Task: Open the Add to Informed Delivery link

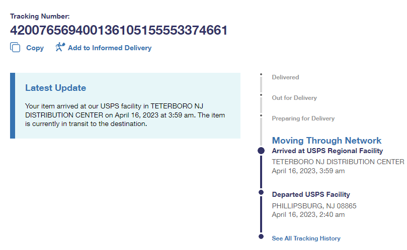Action: (x=109, y=48)
